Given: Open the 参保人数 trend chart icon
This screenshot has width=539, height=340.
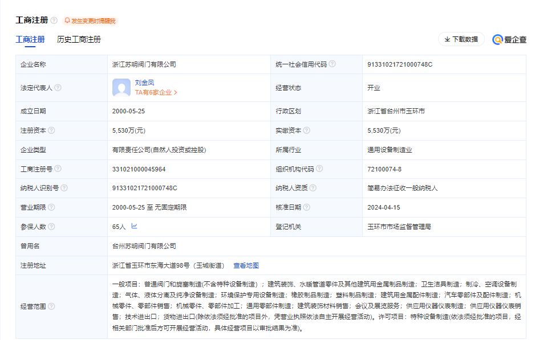Looking at the screenshot, I should click(134, 226).
